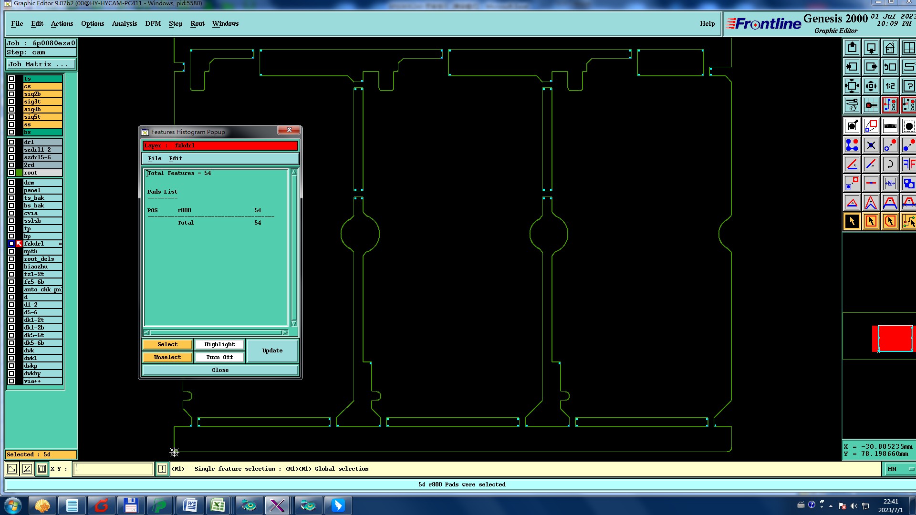Click the Close button at popup bottom
The image size is (916, 515).
[x=220, y=370]
